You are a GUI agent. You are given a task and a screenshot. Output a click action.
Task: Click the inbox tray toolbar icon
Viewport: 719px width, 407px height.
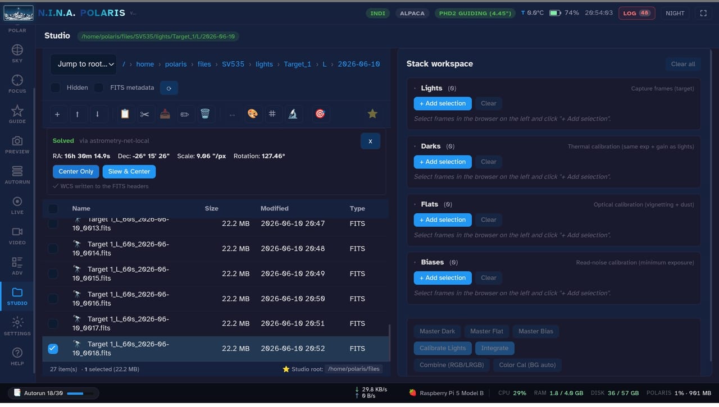point(165,114)
